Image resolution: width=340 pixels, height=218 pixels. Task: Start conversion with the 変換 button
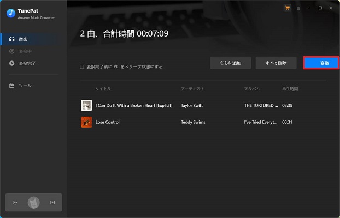pyautogui.click(x=321, y=63)
